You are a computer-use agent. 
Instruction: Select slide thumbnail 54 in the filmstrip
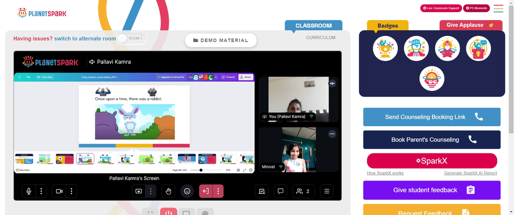tap(207, 159)
